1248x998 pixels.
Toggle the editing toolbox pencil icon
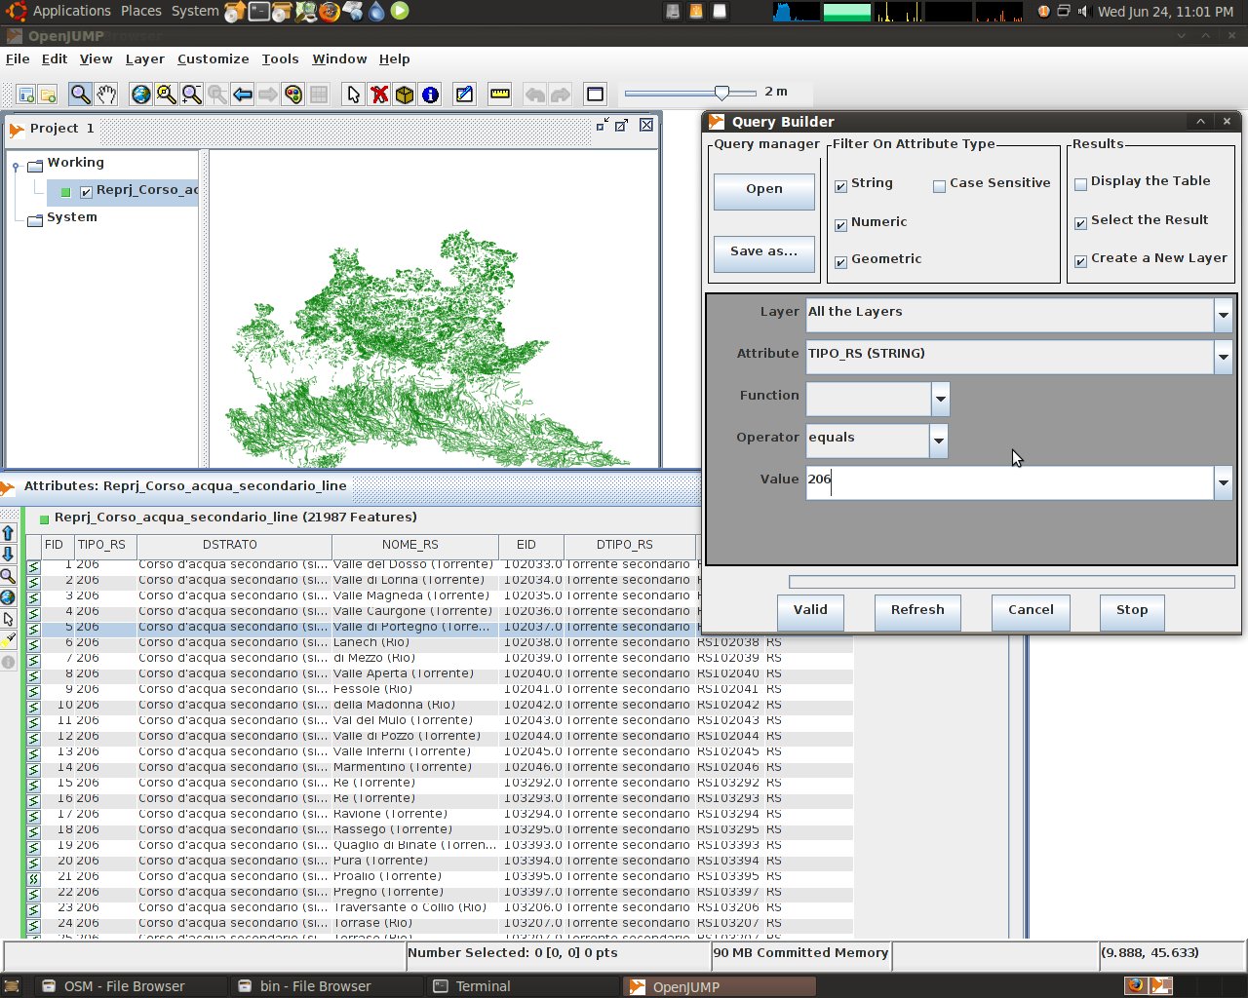(x=464, y=94)
